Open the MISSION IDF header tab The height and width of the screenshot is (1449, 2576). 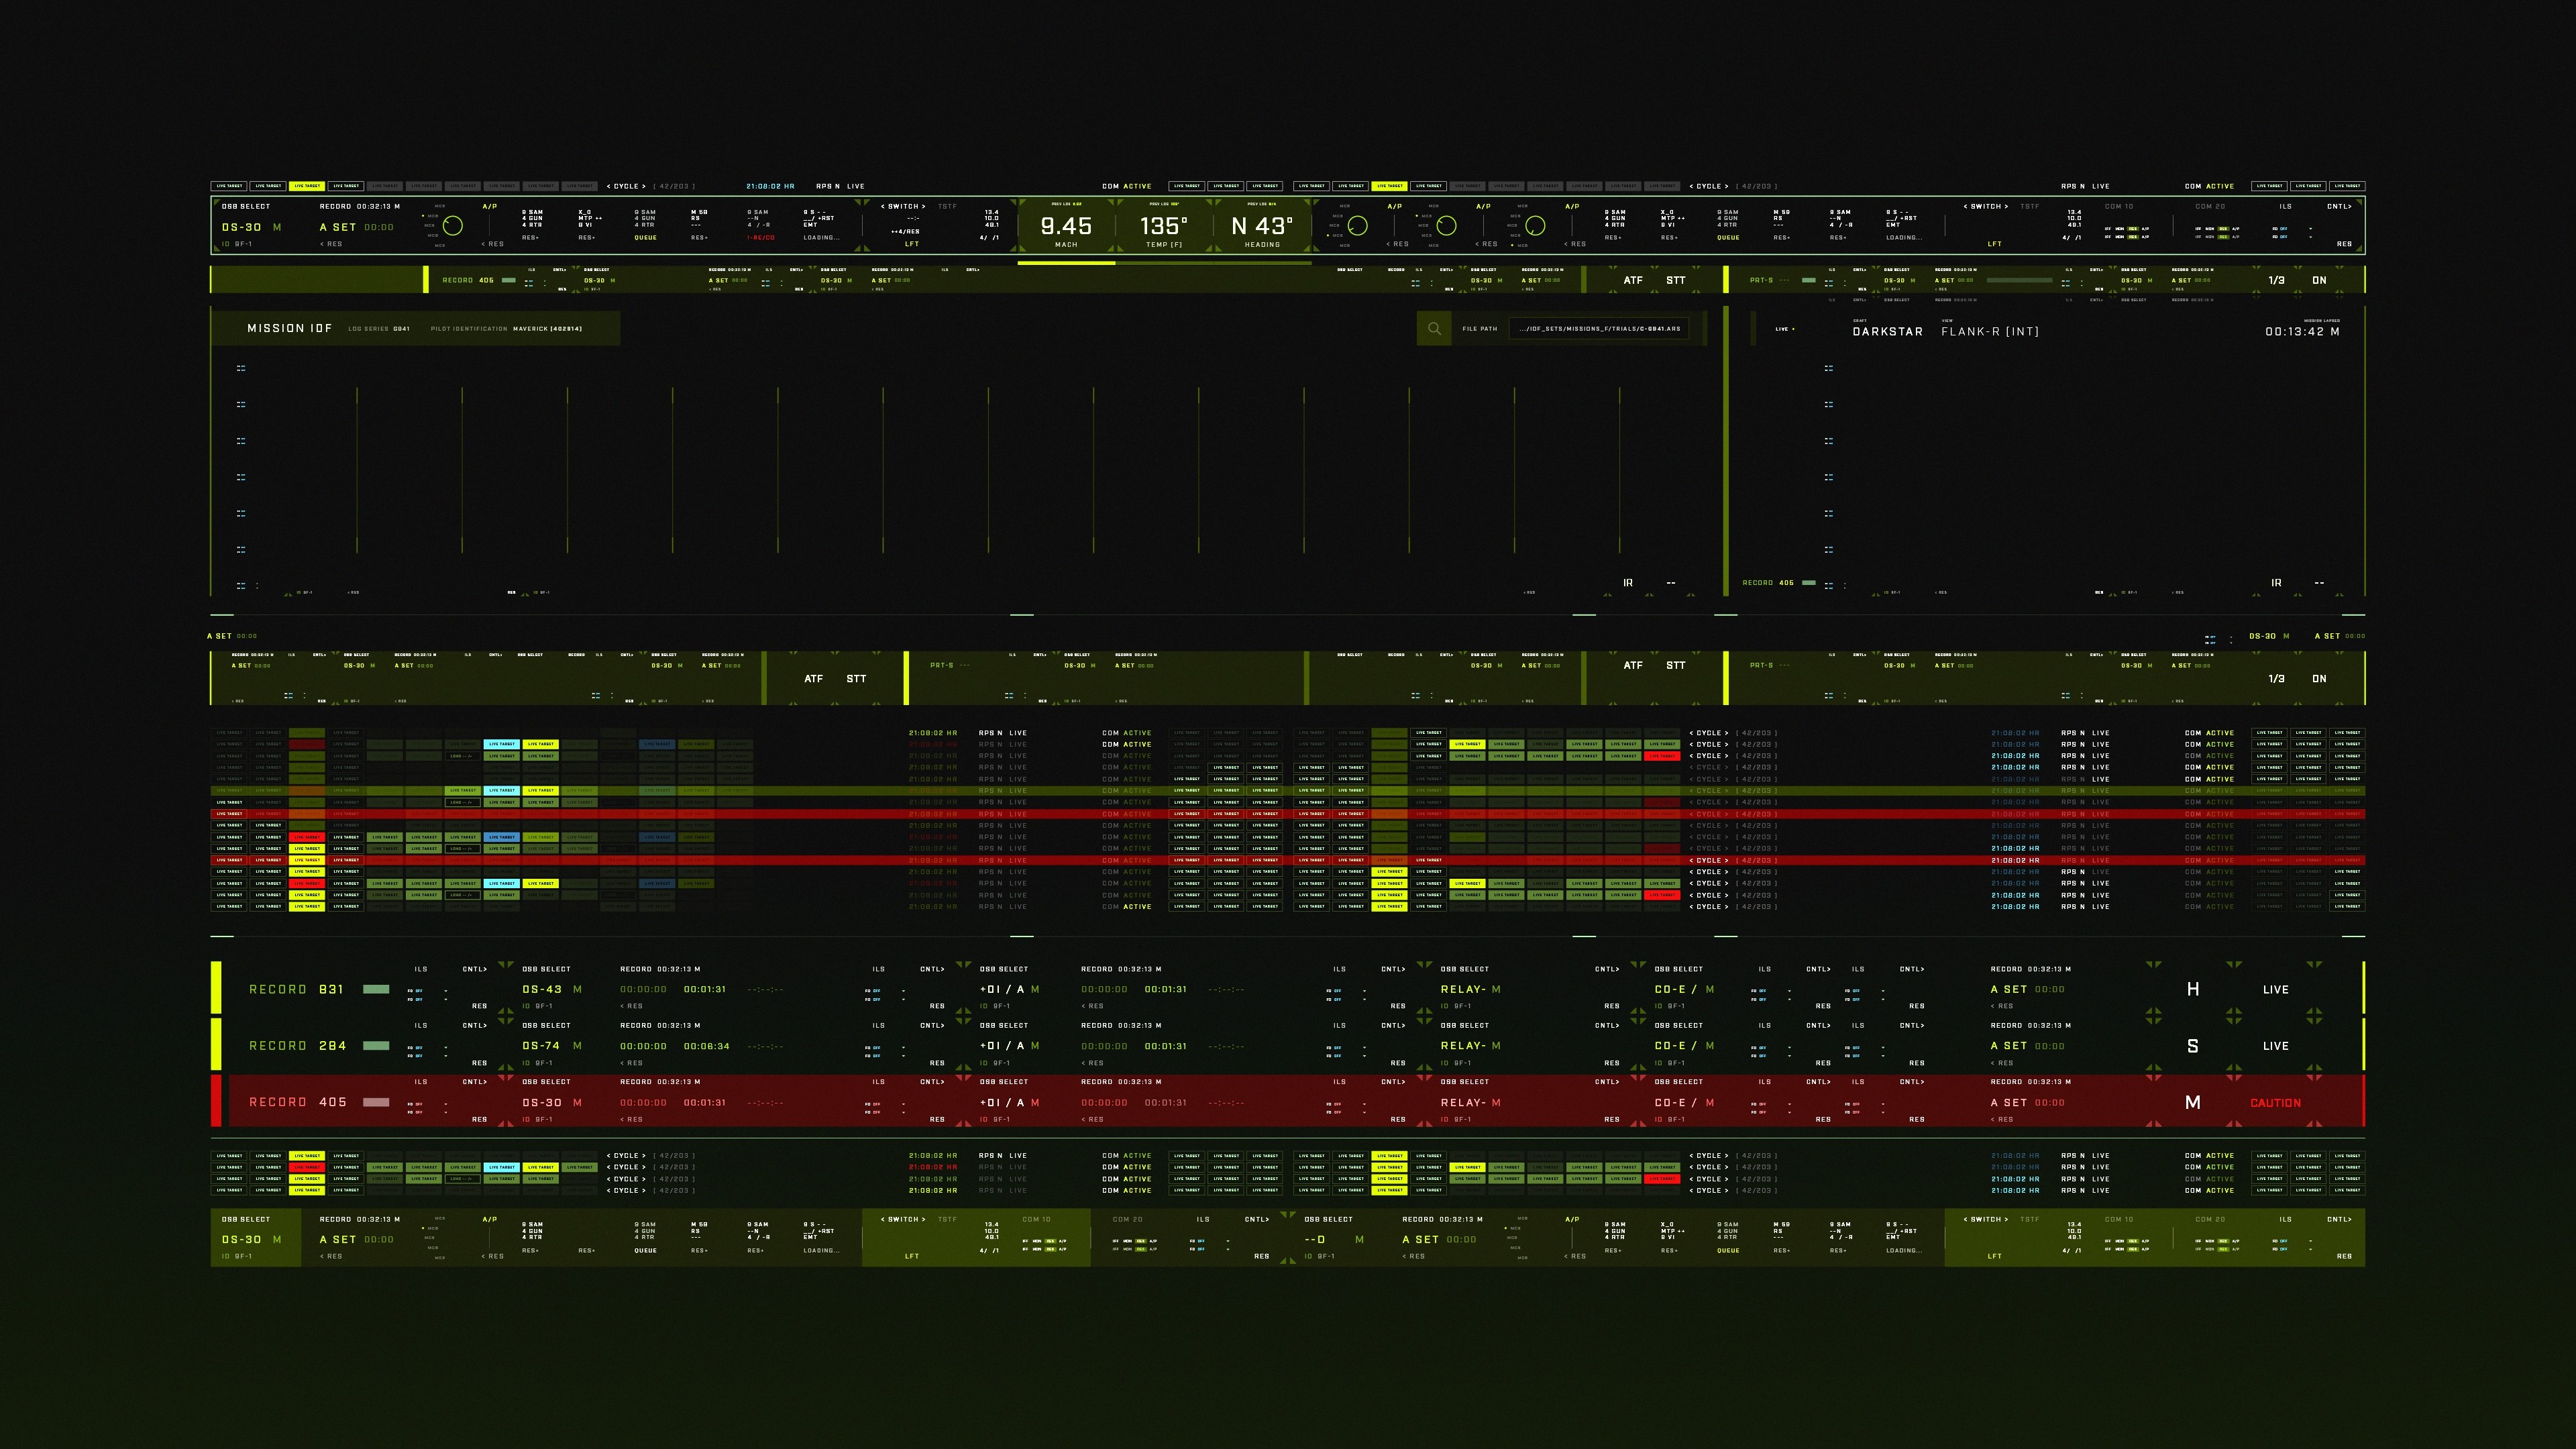click(x=416, y=328)
